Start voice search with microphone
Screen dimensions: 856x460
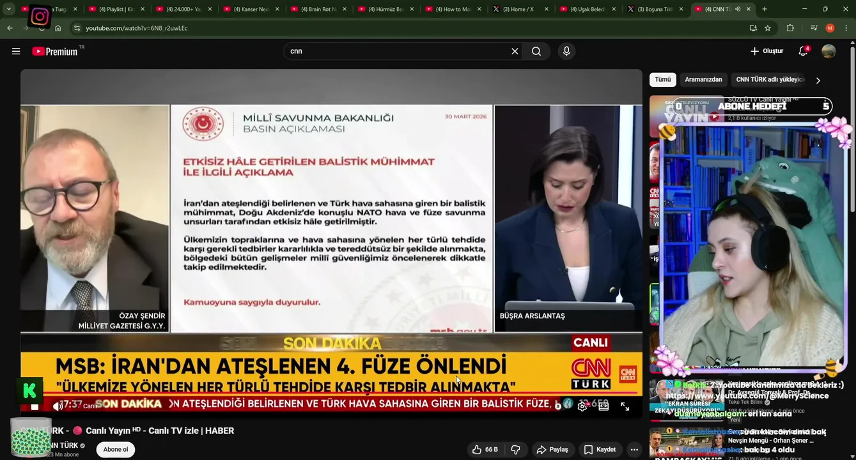tap(566, 51)
